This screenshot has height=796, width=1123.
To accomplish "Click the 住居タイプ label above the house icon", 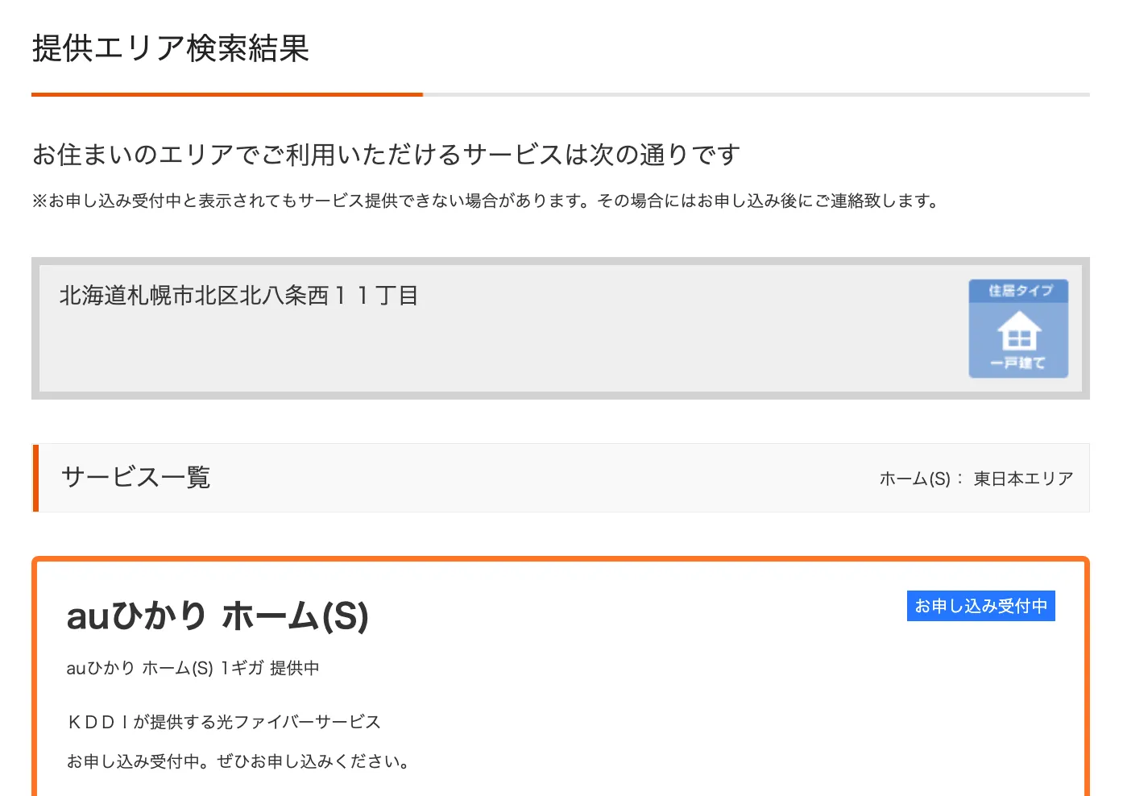I will coord(1018,292).
